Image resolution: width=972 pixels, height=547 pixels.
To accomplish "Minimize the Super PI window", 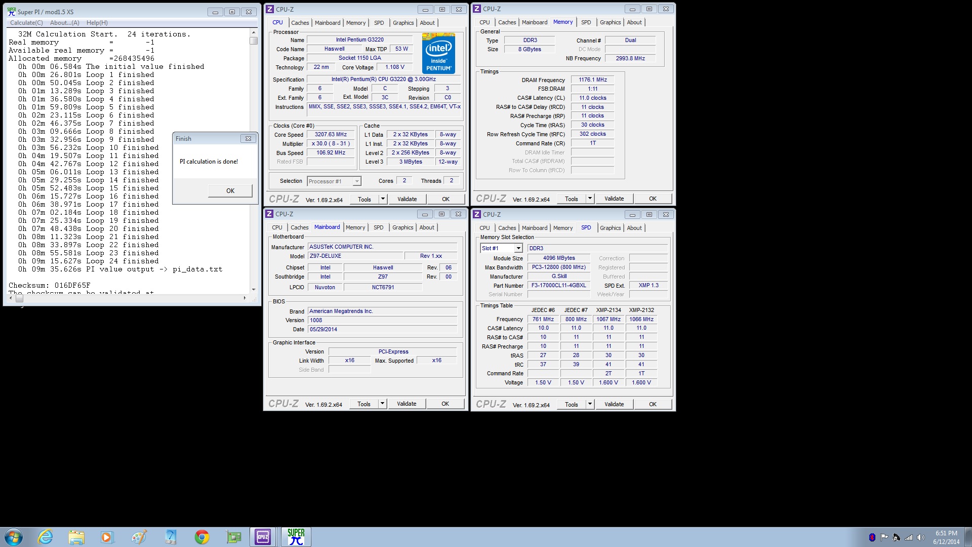I will 215,12.
